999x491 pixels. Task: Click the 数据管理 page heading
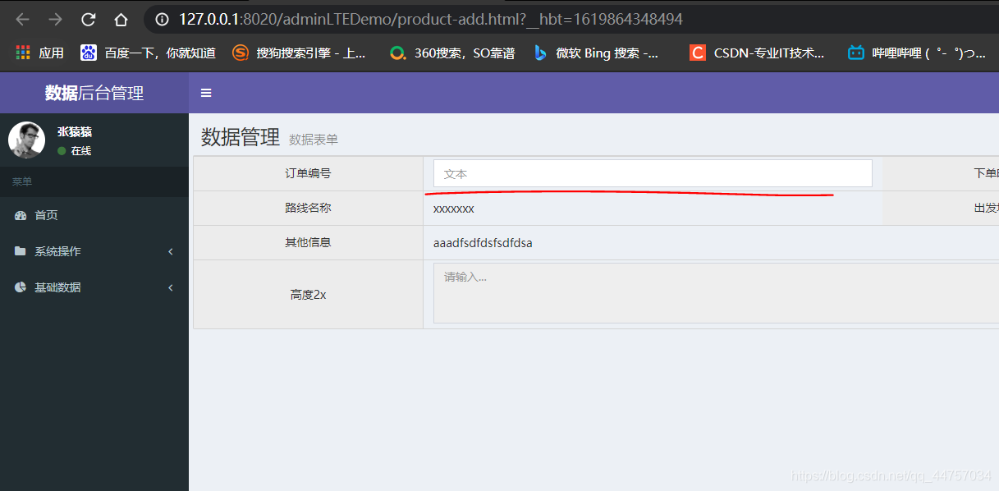coord(241,137)
